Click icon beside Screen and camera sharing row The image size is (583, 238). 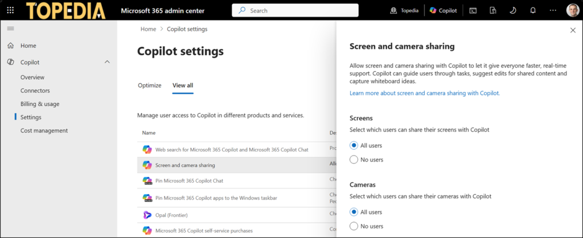tap(147, 165)
